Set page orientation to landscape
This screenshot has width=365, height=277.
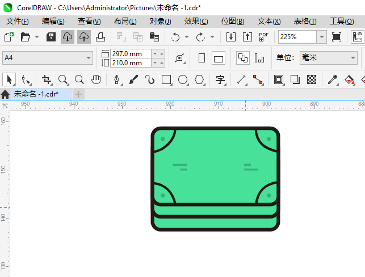219,58
